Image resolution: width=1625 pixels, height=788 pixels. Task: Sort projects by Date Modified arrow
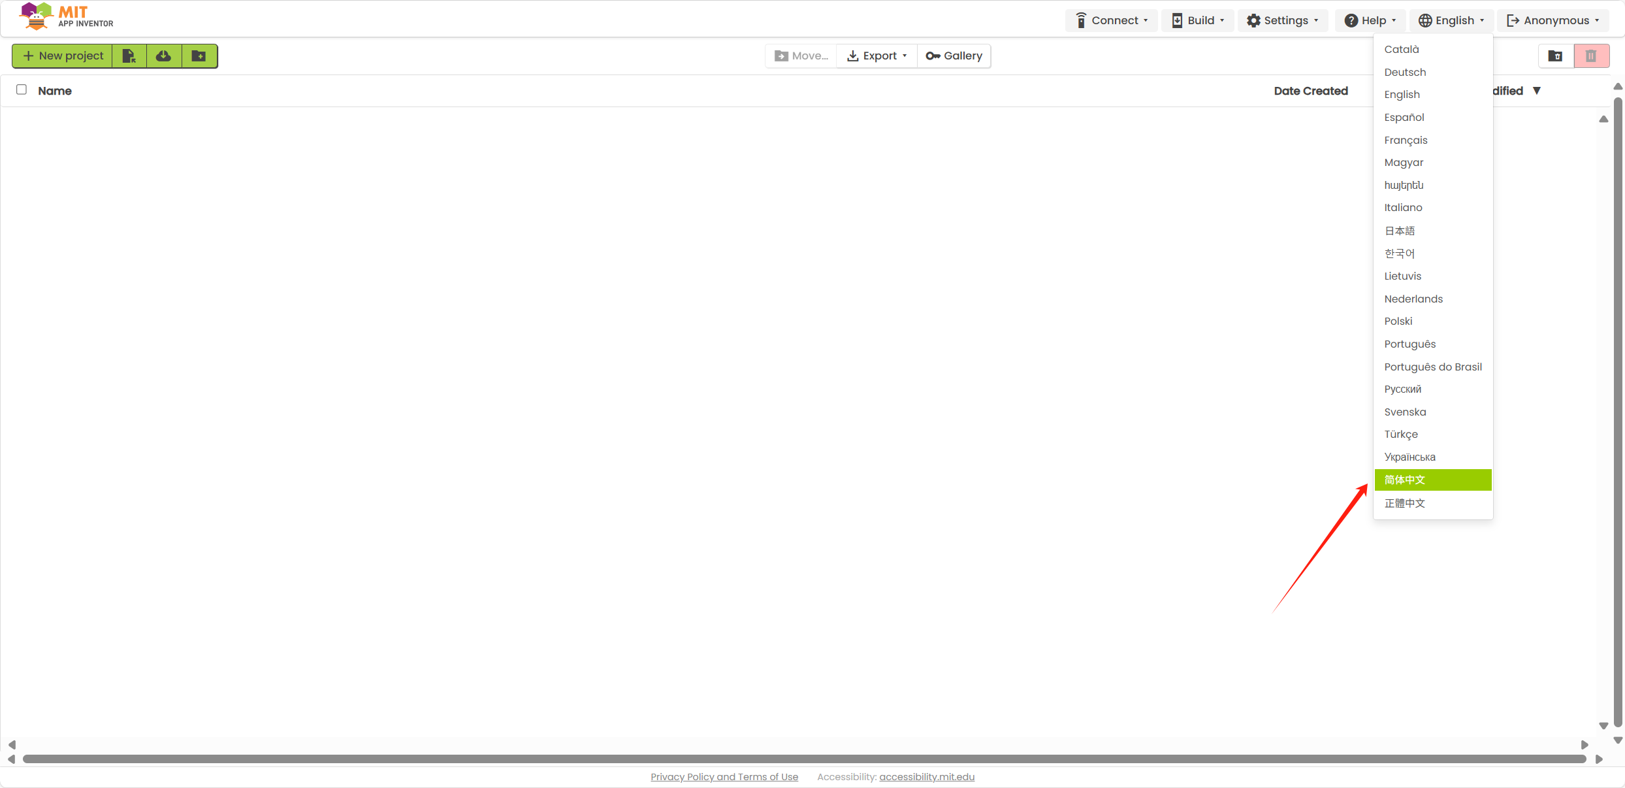tap(1536, 91)
